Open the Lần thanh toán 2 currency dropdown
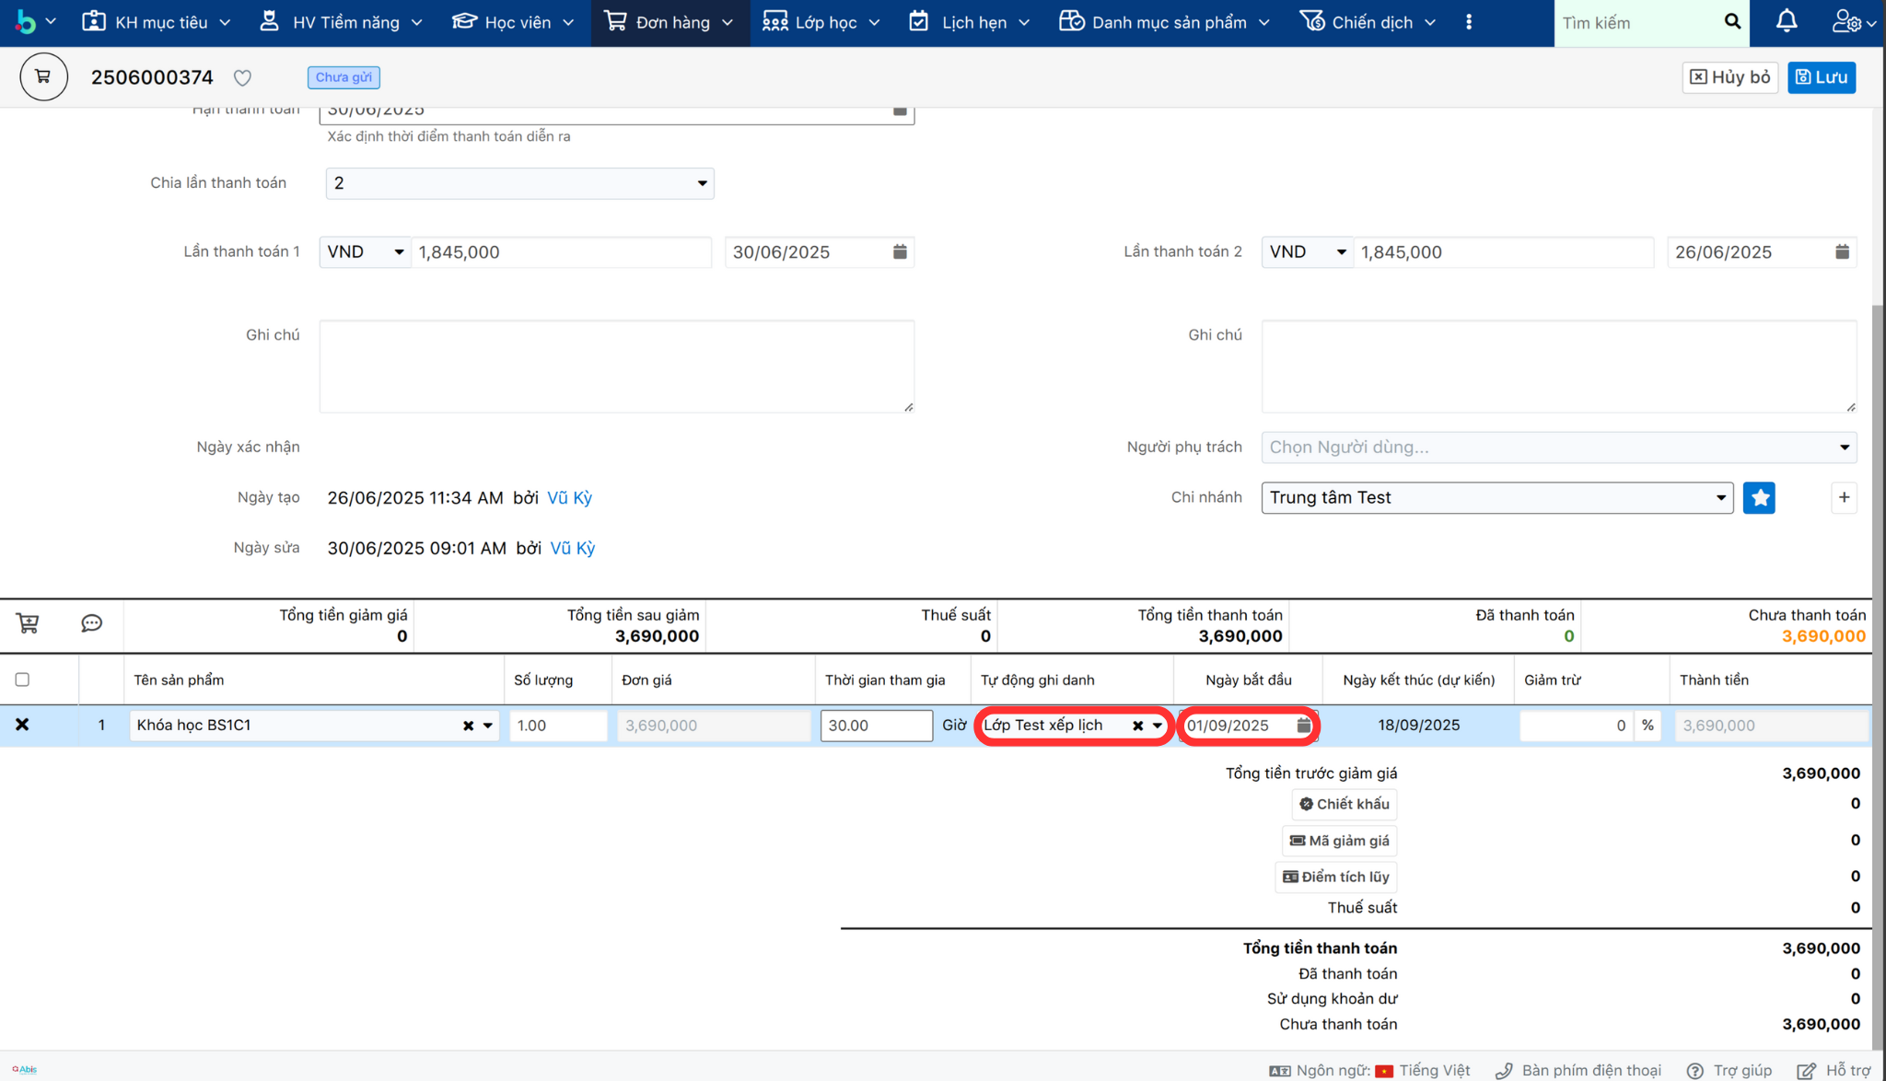 point(1307,252)
